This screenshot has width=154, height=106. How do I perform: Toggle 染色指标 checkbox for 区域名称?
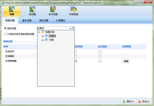76,52
